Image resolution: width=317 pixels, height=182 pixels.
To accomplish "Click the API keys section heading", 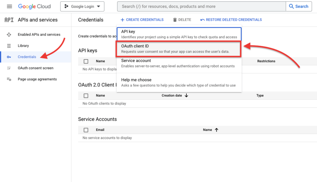I will click(88, 50).
